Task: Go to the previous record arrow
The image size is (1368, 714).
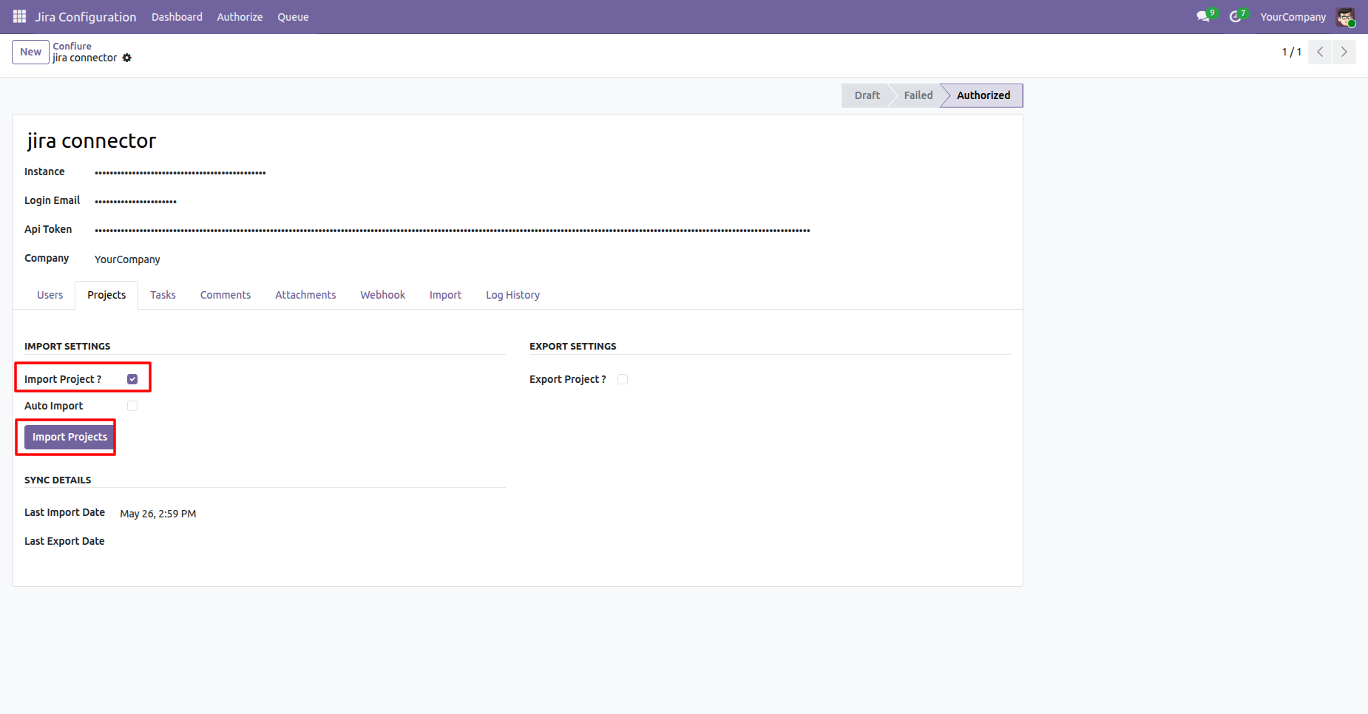Action: (x=1320, y=52)
